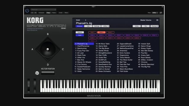
Task: Open the Manual preset dropdown
Action: (x=43, y=10)
